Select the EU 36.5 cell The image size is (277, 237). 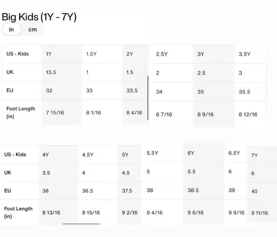click(x=88, y=191)
